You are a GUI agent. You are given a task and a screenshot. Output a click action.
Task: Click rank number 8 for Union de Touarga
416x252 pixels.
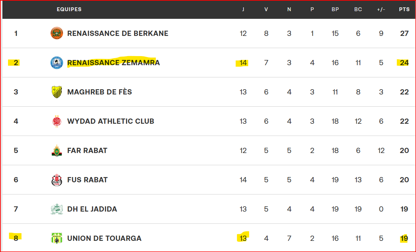(16, 238)
